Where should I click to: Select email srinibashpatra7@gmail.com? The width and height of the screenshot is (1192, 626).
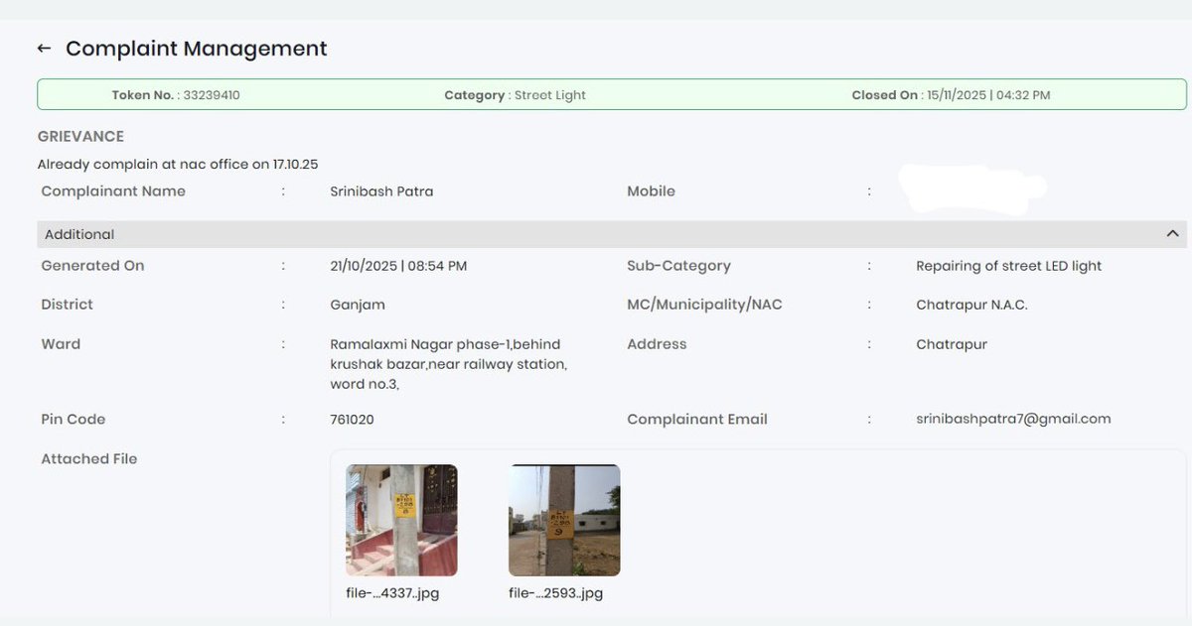[1013, 419]
